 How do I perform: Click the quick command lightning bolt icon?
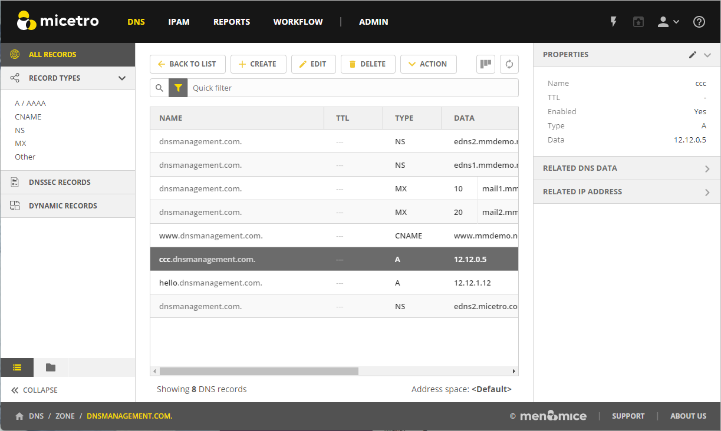[613, 22]
